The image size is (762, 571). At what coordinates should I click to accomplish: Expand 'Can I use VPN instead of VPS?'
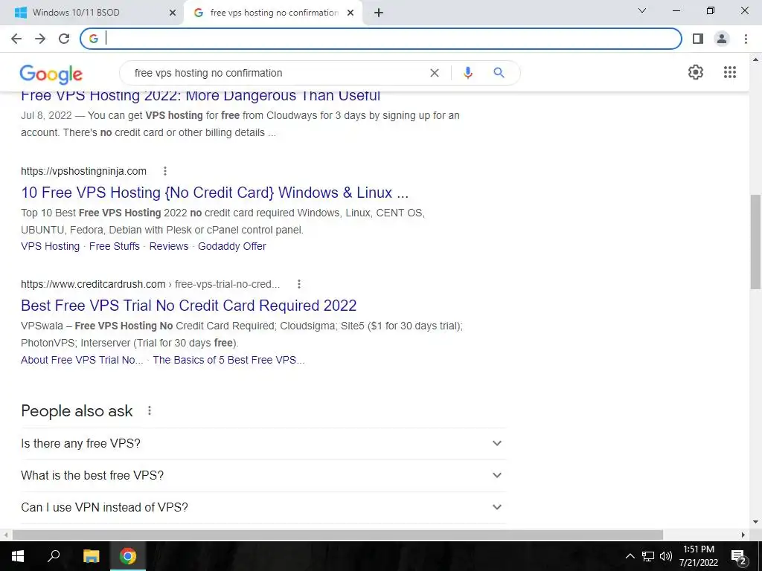pos(263,507)
